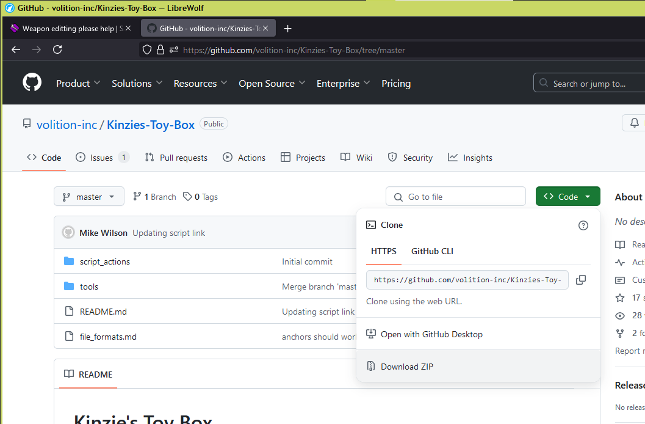Open the master branch dropdown
This screenshot has height=424, width=645.
pyautogui.click(x=89, y=196)
